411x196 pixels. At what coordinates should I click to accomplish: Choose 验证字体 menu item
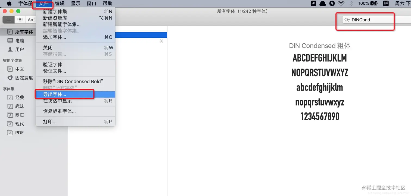coord(76,65)
